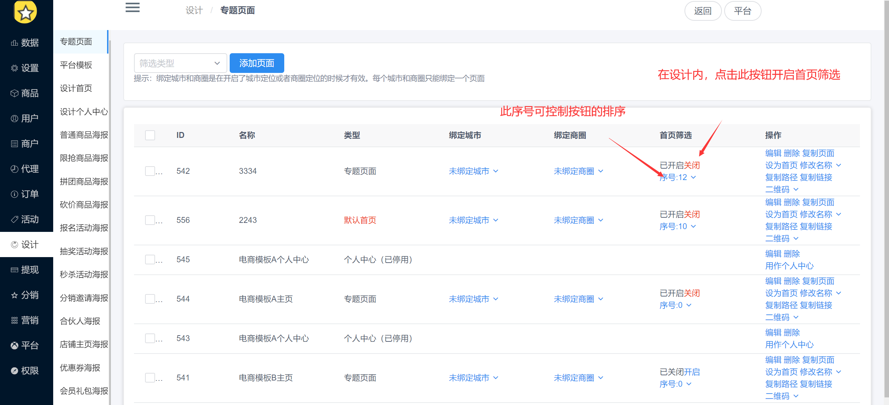The width and height of the screenshot is (889, 405).
Task: Check the checkbox for row ID 545
Action: (x=150, y=260)
